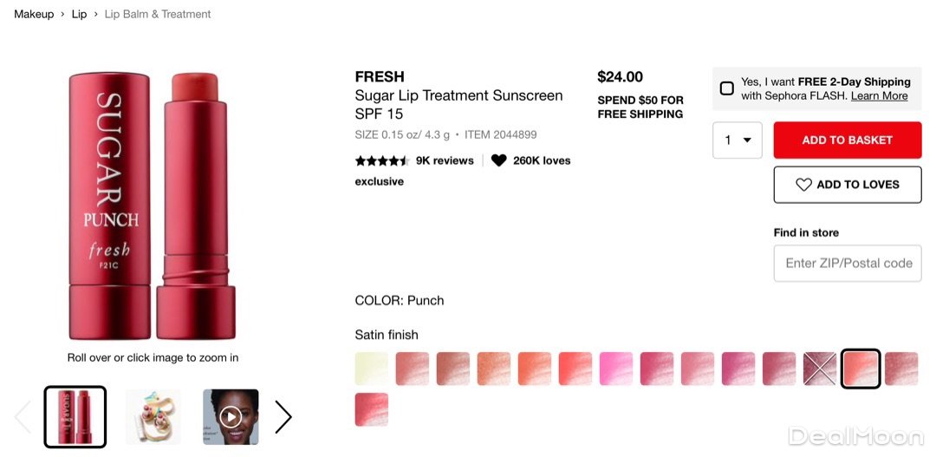Screen dimensions: 936x457
Task: Click ADD TO LOVES button
Action: [x=847, y=185]
